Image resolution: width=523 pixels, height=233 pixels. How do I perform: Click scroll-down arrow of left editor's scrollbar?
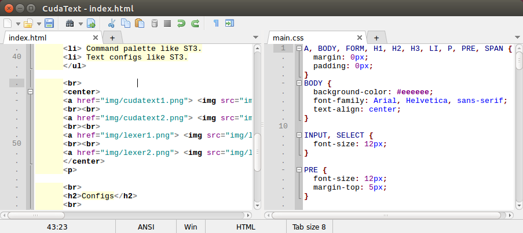[x=257, y=206]
